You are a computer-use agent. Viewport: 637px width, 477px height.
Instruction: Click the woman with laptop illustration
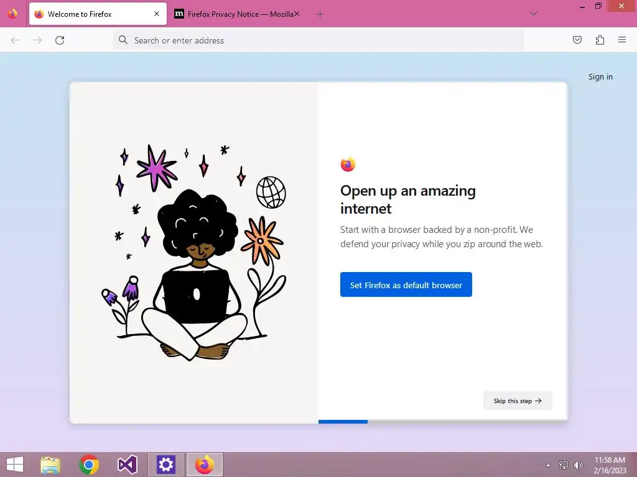point(194,253)
